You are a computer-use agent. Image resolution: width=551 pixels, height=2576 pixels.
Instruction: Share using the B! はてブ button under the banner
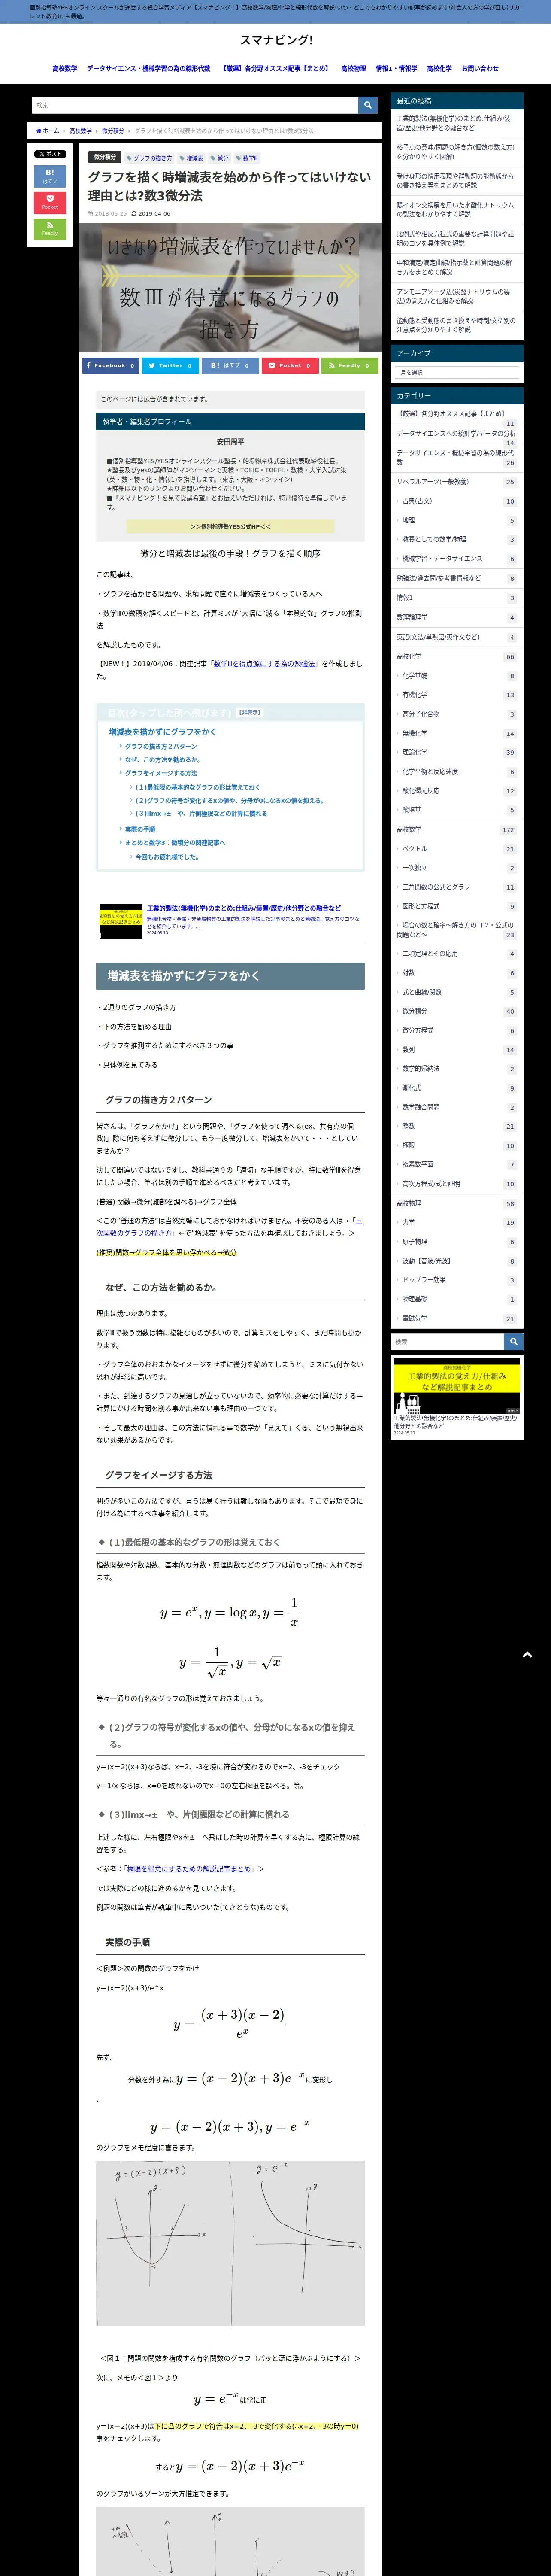230,365
